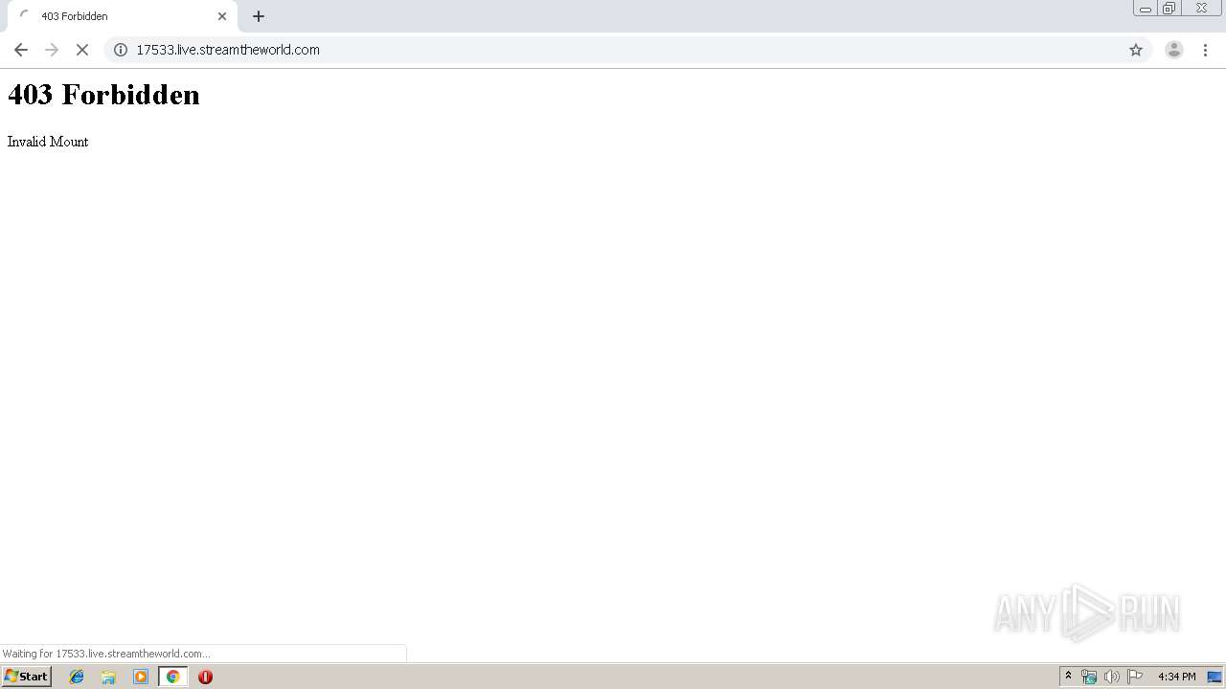Restore down the Chrome window
The width and height of the screenshot is (1226, 689).
[x=1169, y=9]
